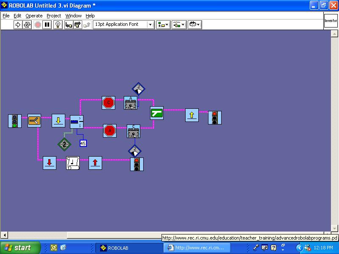Switch to the rec.ri.cmu browser taskbar button

tap(197, 248)
